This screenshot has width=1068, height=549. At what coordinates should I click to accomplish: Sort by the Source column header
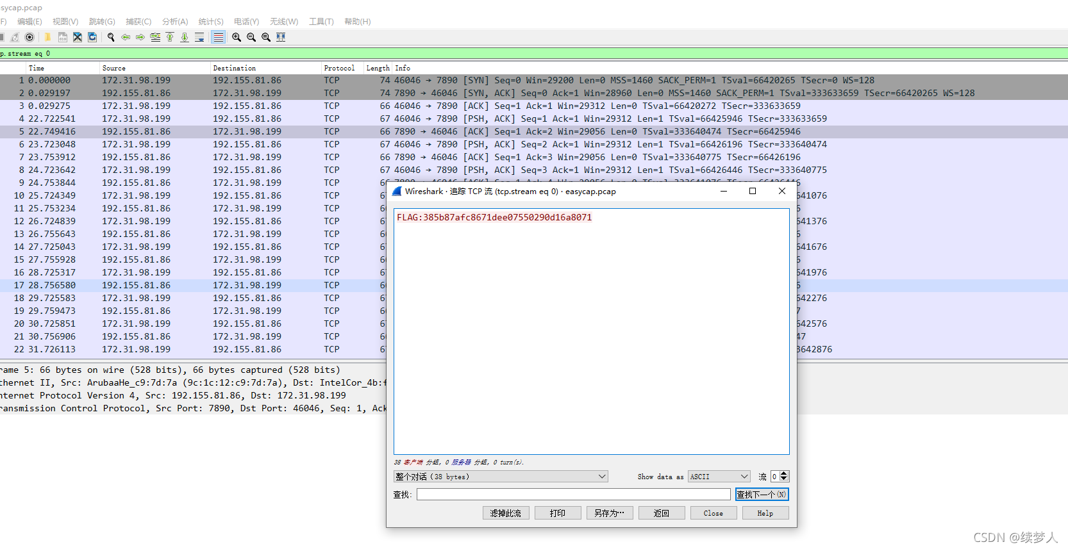(x=154, y=68)
